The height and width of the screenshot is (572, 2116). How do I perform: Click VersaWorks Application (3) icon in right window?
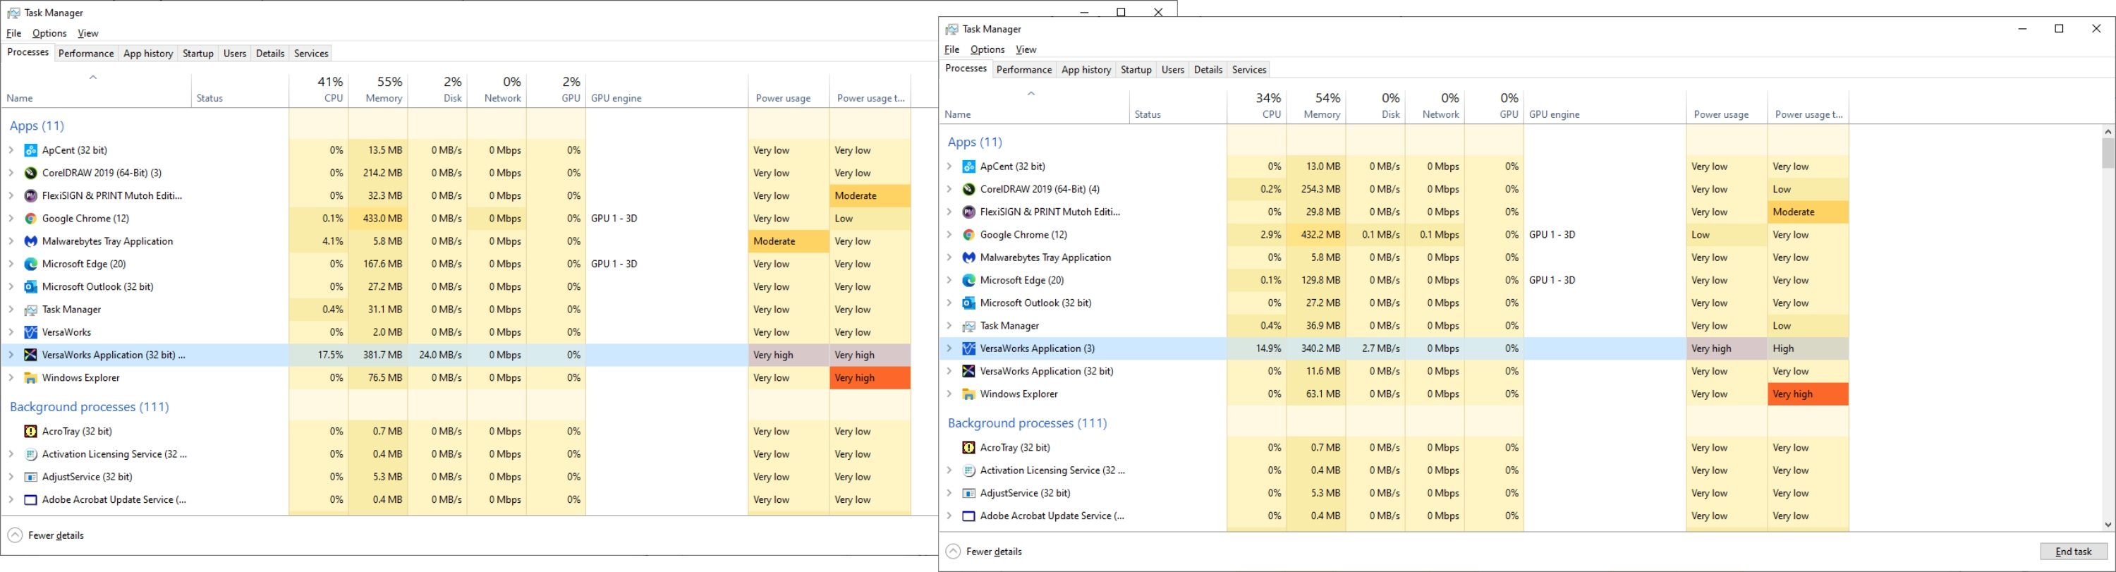click(968, 349)
